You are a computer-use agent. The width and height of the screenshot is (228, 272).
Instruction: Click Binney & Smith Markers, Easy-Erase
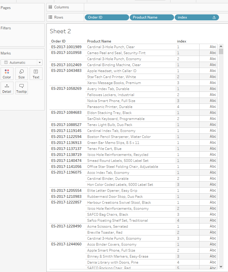pos(118,256)
